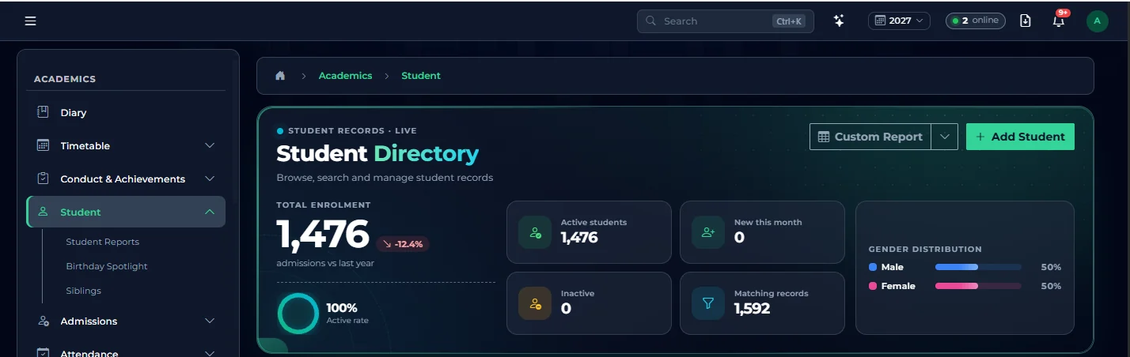The width and height of the screenshot is (1130, 357).
Task: Click the -12.4% change badge
Action: (x=403, y=244)
